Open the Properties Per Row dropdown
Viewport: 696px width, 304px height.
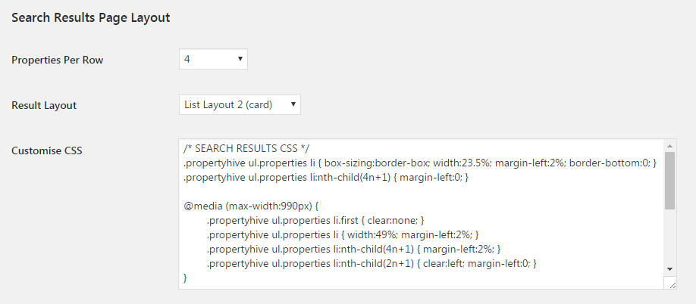[213, 59]
